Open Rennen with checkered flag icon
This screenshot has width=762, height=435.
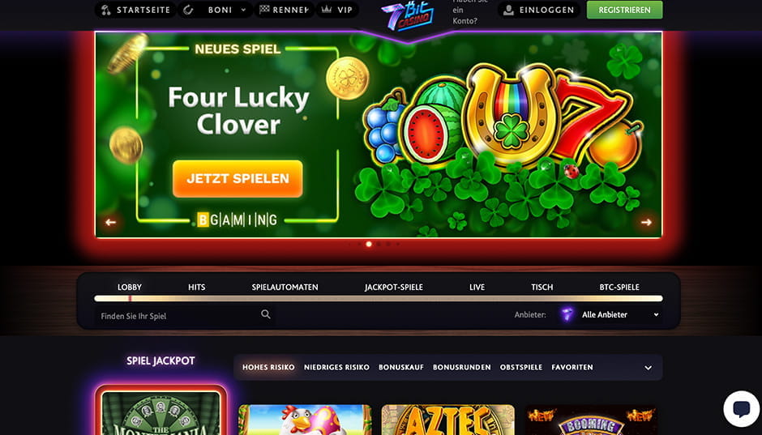tap(285, 10)
